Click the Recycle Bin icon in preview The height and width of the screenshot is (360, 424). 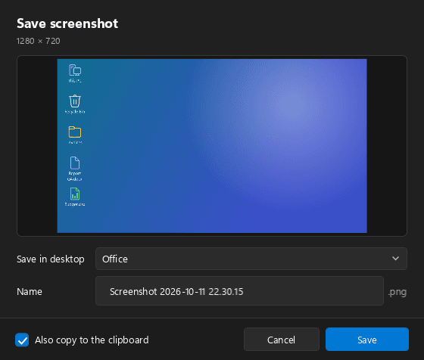pos(75,101)
